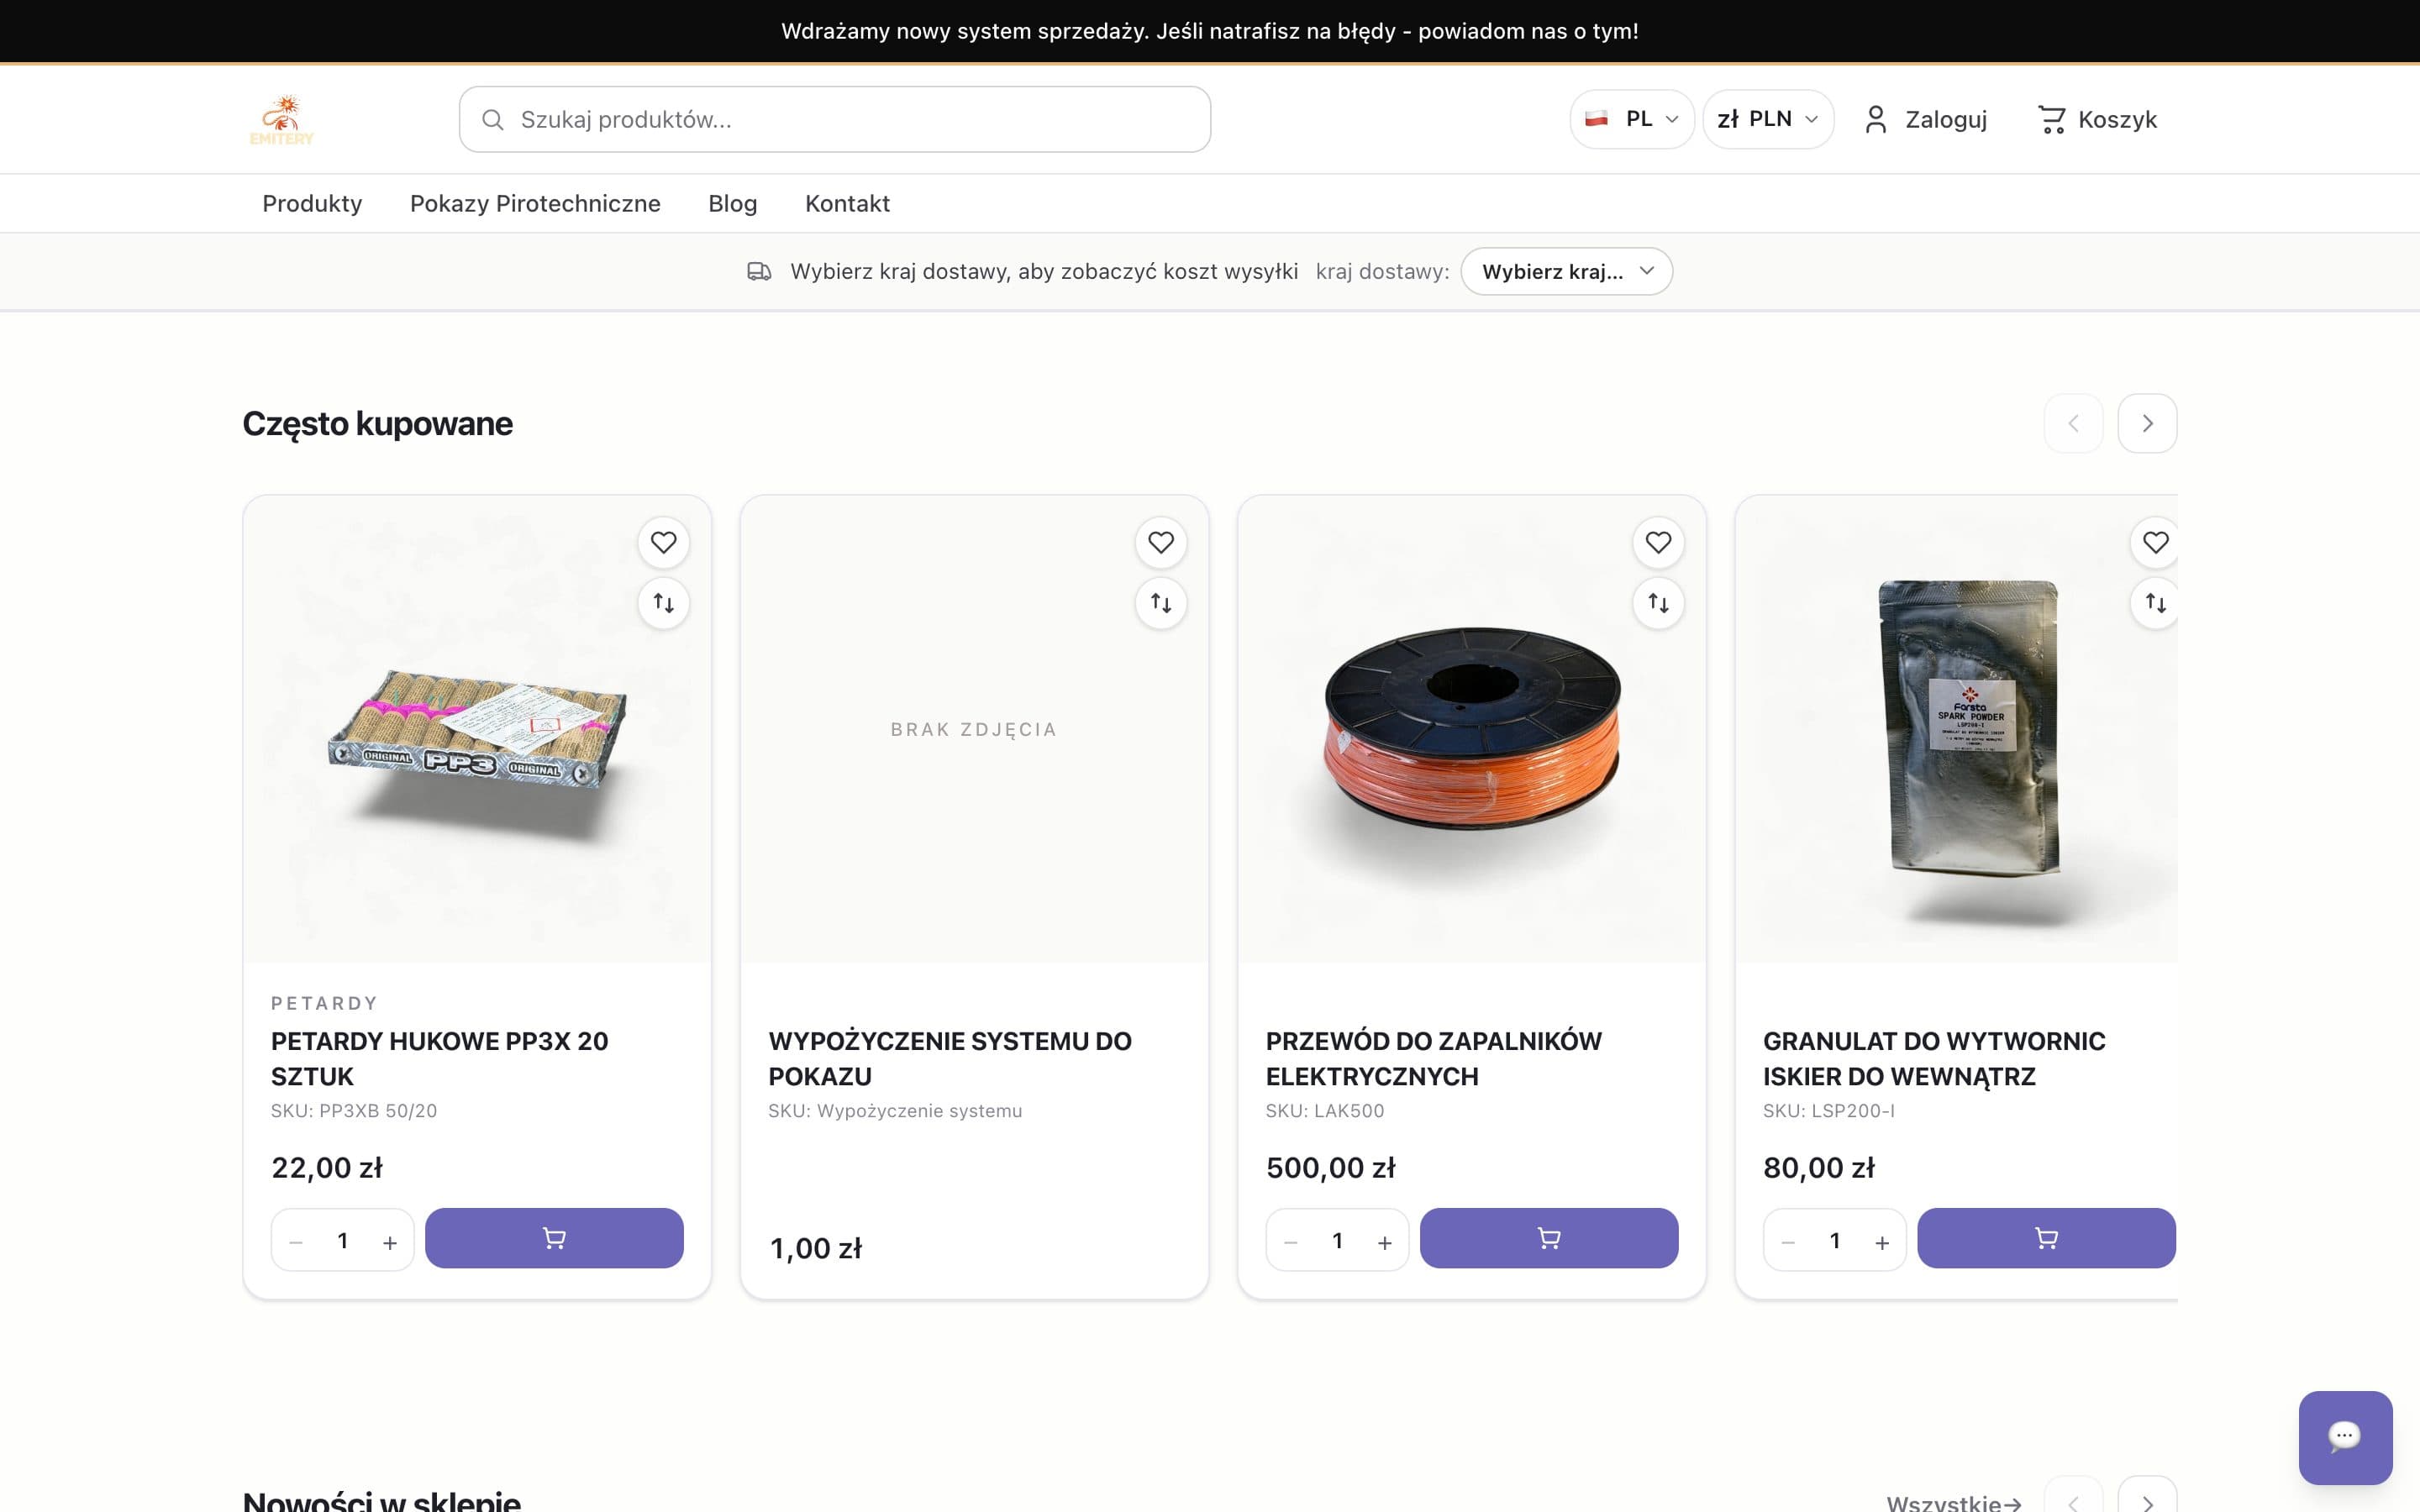Open the Blog page
The width and height of the screenshot is (2420, 1512).
733,203
